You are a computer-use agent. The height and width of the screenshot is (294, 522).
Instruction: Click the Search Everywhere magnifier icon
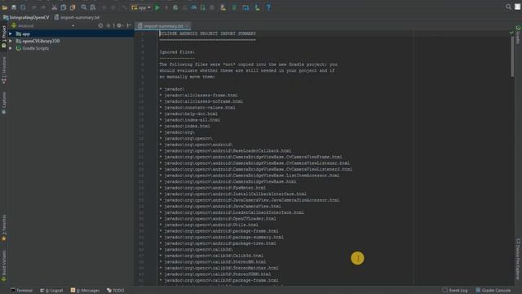pos(508,7)
